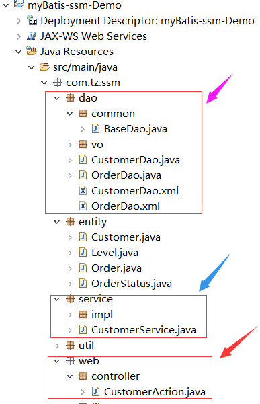Collapse the controller package
260x404 pixels.
pos(69,376)
